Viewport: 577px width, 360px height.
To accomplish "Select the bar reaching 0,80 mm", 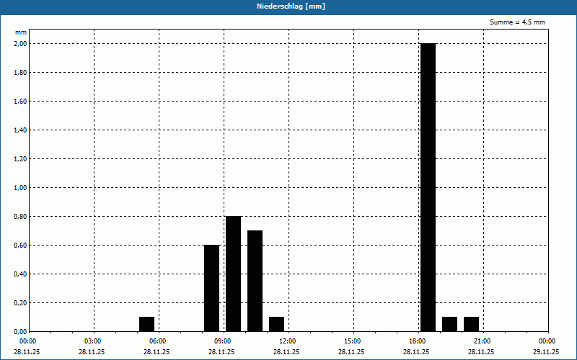I will tap(233, 274).
